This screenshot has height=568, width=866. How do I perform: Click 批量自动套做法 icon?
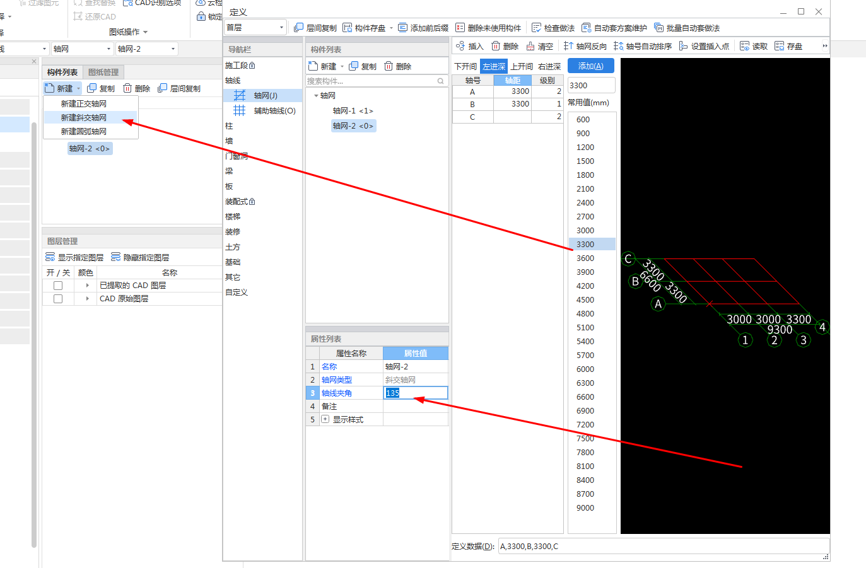[659, 28]
